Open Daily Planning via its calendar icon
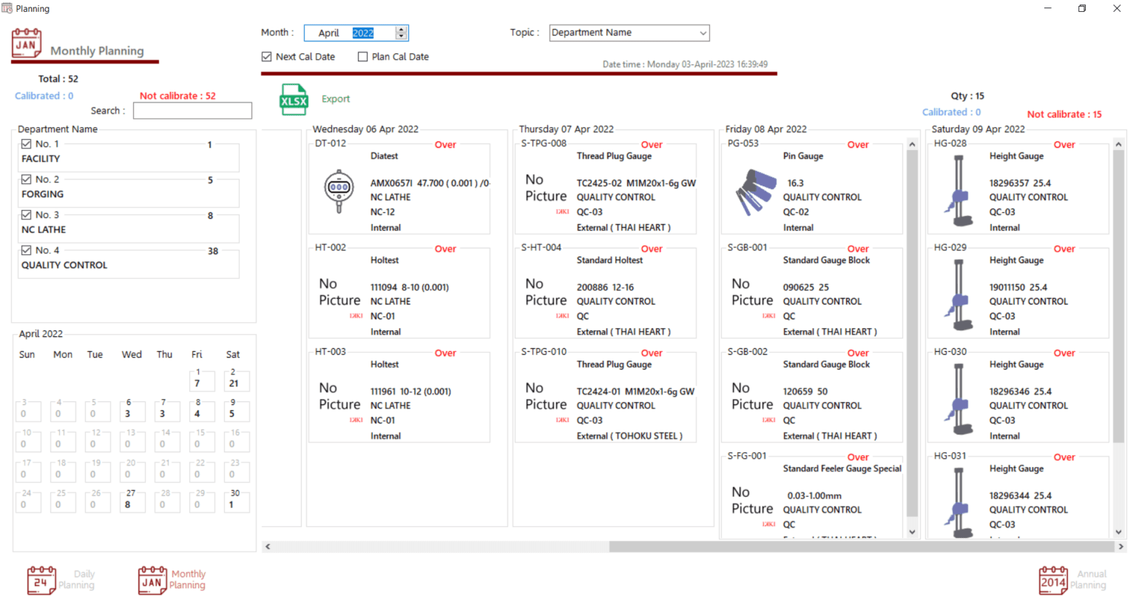Screen dimensions: 1136x609 (41, 581)
